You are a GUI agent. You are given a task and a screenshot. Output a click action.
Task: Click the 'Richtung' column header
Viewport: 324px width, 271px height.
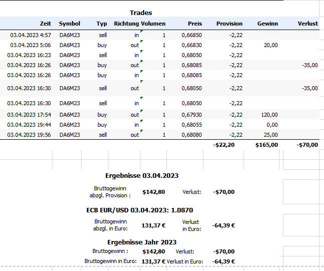(126, 24)
